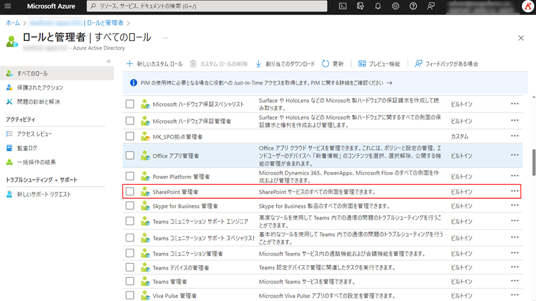This screenshot has width=536, height=301.
Task: Open more options for MK_SPO拠点管理者 row
Action: coord(514,136)
